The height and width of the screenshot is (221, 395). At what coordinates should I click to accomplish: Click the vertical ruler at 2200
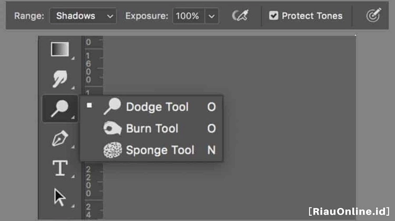[88, 181]
